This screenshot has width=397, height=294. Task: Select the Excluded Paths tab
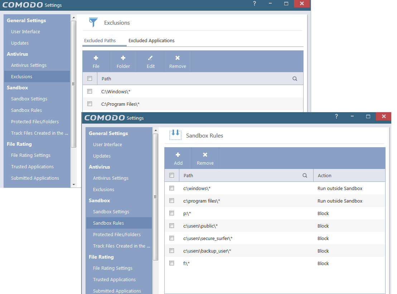[x=100, y=41]
